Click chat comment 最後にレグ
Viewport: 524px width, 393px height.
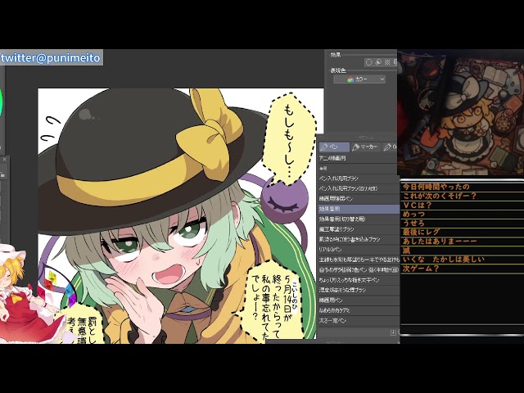421,232
